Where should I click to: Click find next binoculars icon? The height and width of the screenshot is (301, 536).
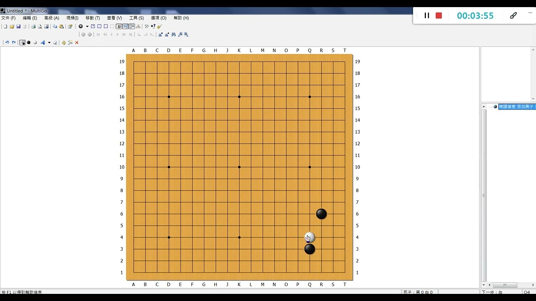click(x=186, y=35)
